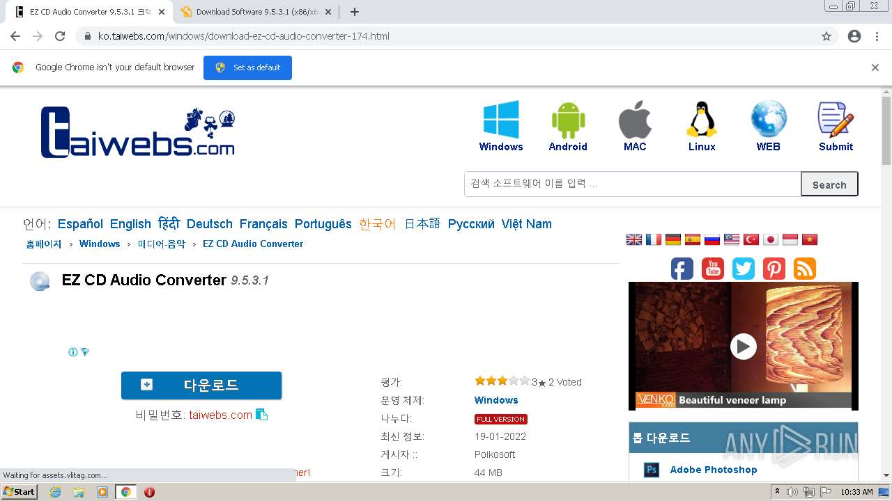Open the MAC category apple icon

635,120
